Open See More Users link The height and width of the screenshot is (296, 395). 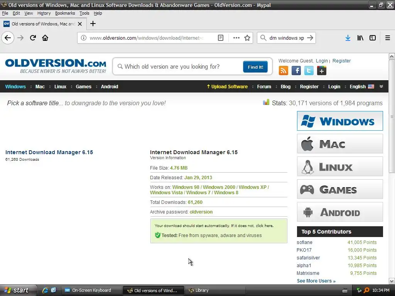316,281
